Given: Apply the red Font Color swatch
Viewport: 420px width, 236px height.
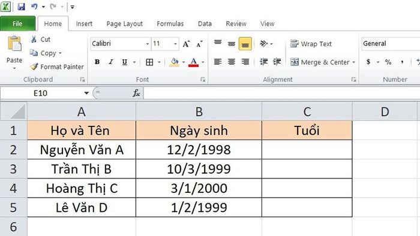Looking at the screenshot, I should pyautogui.click(x=193, y=62).
